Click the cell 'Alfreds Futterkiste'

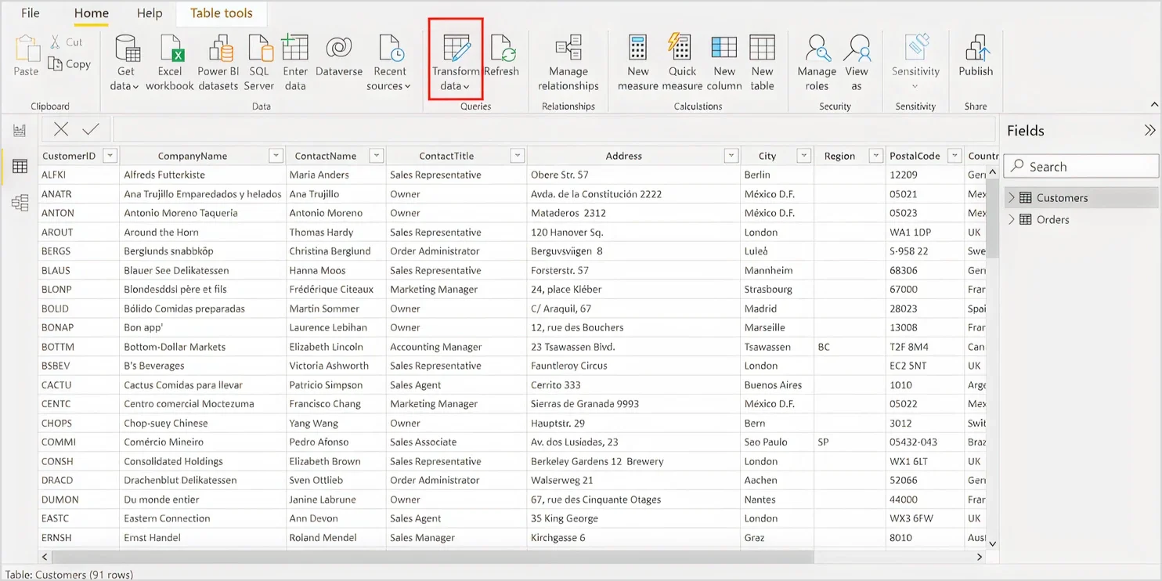(164, 175)
